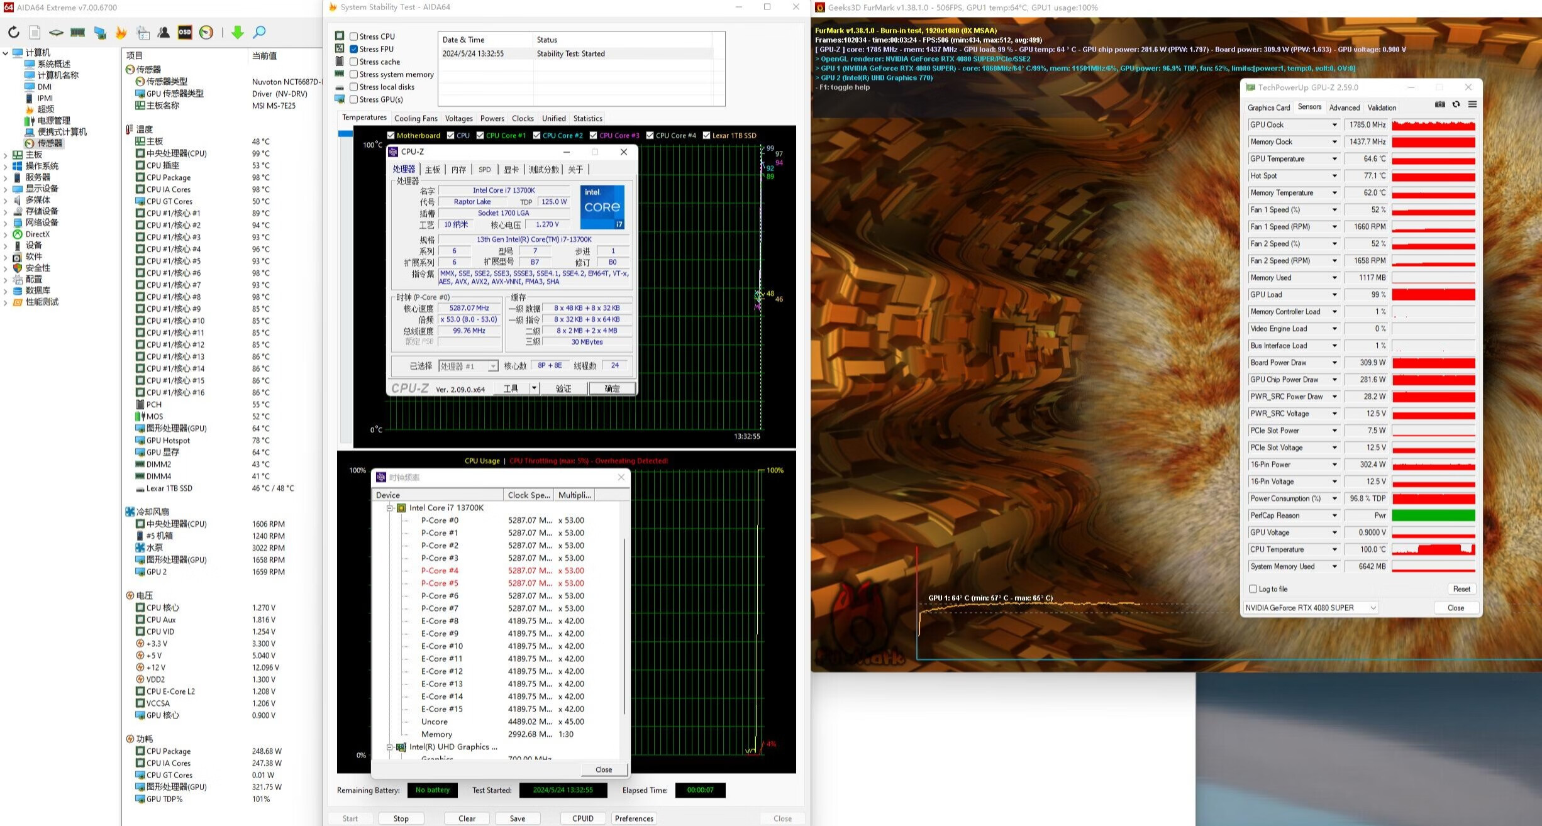Open CPU-Z 内存 memory tab
Image resolution: width=1542 pixels, height=826 pixels.
point(459,170)
